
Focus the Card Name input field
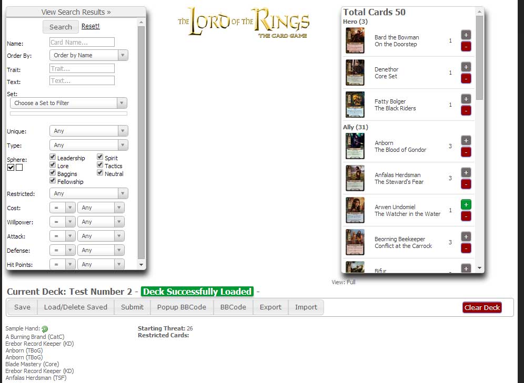pyautogui.click(x=82, y=43)
